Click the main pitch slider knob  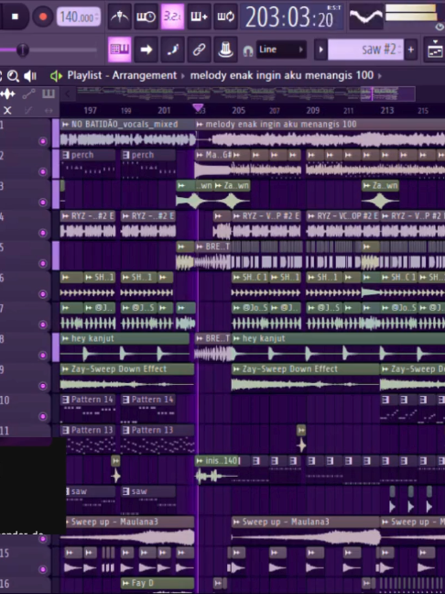[22, 49]
